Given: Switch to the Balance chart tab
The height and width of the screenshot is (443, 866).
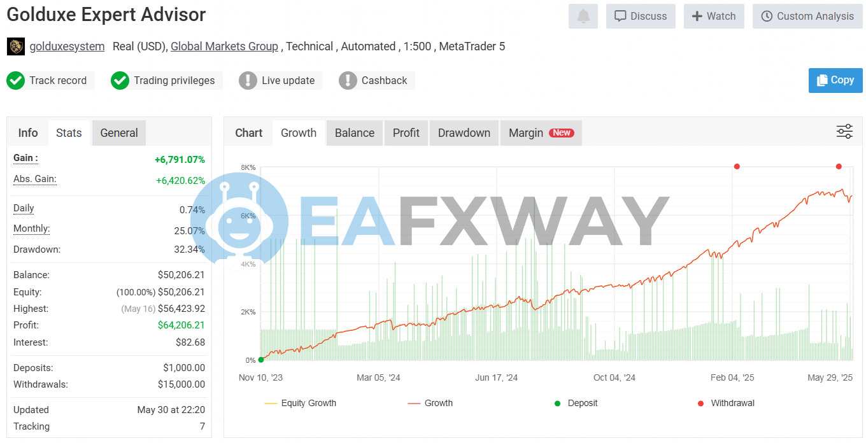Looking at the screenshot, I should coord(354,133).
